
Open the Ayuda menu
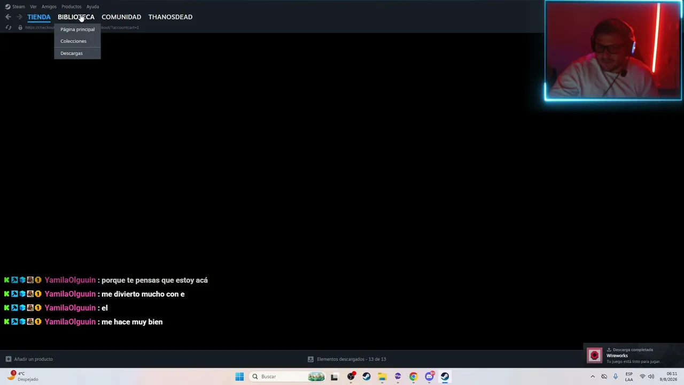92,7
